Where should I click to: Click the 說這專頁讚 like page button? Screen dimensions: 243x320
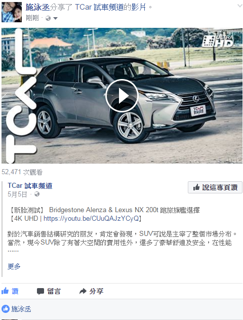(x=215, y=187)
